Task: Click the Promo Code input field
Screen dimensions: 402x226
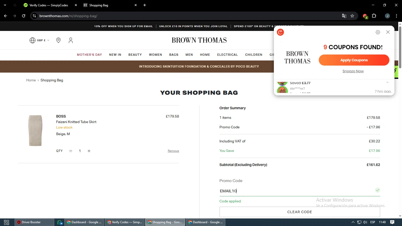Action: [300, 191]
